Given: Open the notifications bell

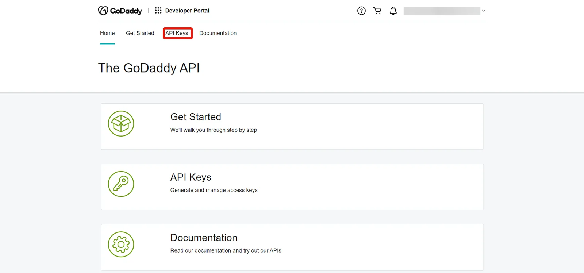Looking at the screenshot, I should 393,11.
